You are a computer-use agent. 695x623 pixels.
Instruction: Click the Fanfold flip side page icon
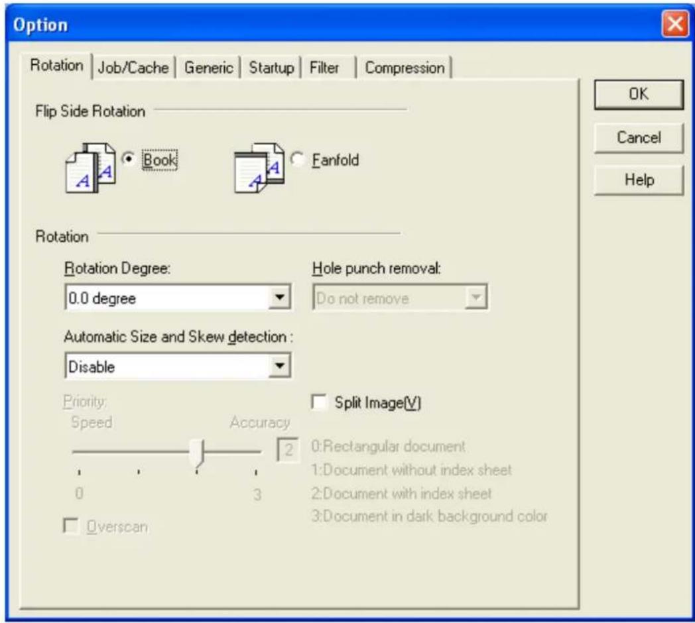[x=259, y=168]
